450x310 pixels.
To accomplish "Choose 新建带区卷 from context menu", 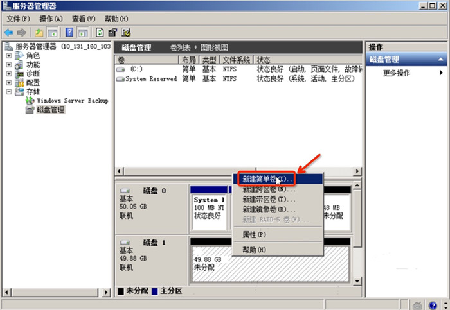I will pos(278,200).
